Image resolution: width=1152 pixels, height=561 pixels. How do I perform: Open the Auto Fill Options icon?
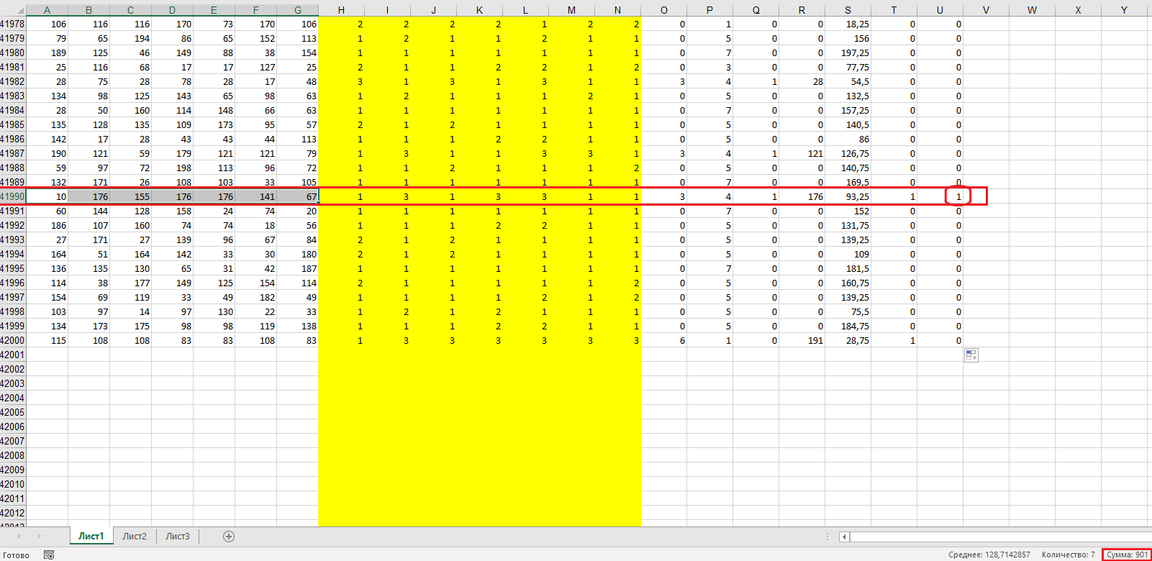971,355
